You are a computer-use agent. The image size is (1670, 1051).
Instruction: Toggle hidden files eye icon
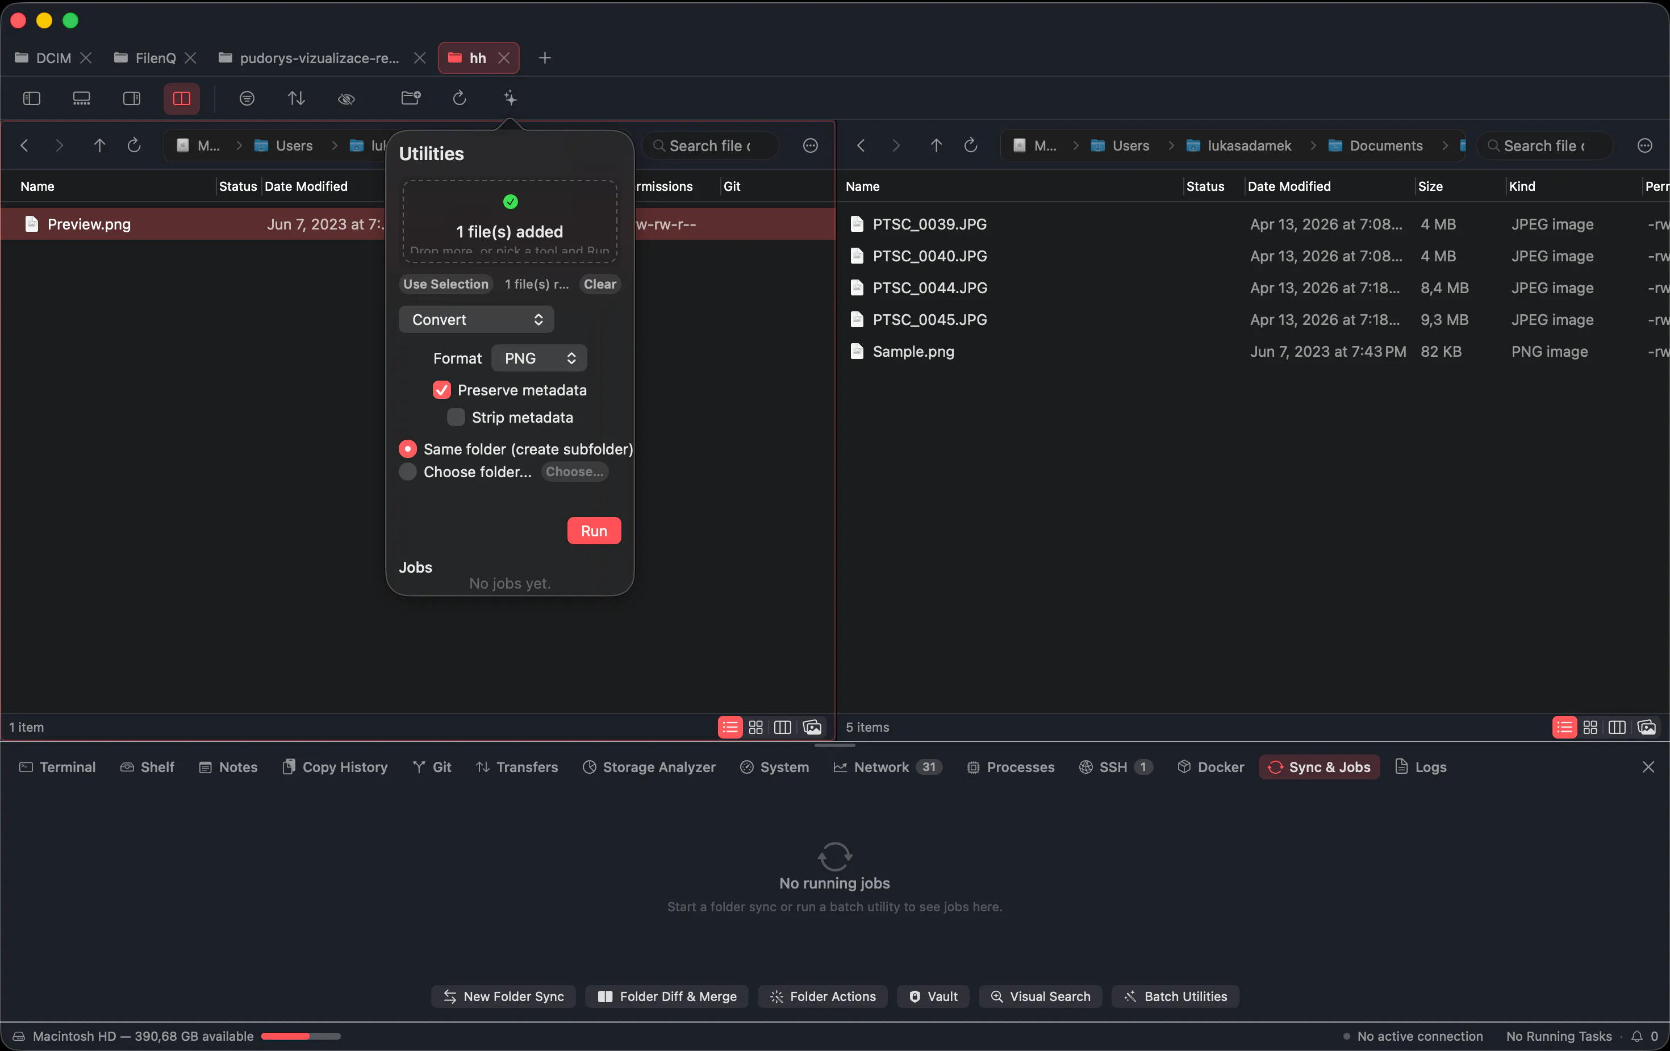[346, 98]
